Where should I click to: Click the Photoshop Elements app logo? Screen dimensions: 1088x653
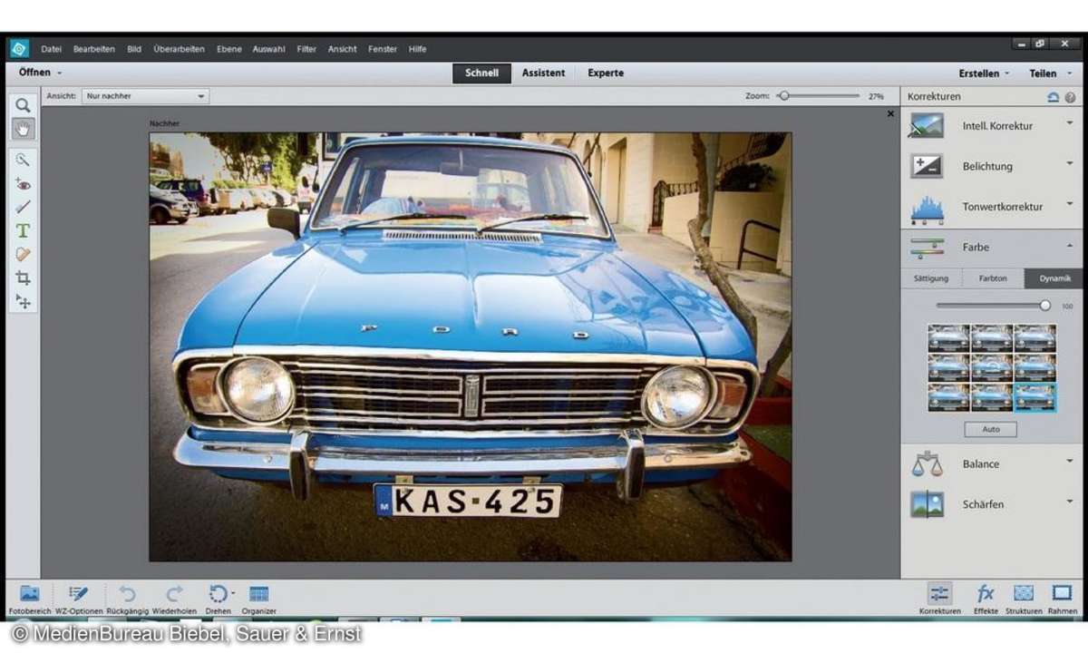(19, 49)
